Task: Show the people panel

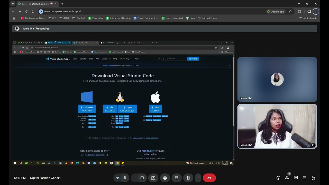Action: [x=287, y=178]
